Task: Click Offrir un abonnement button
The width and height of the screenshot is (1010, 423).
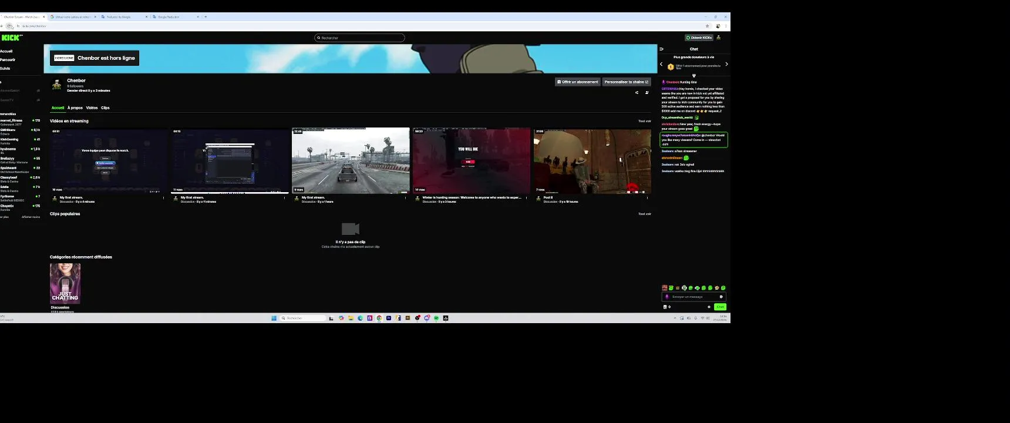Action: [577, 82]
